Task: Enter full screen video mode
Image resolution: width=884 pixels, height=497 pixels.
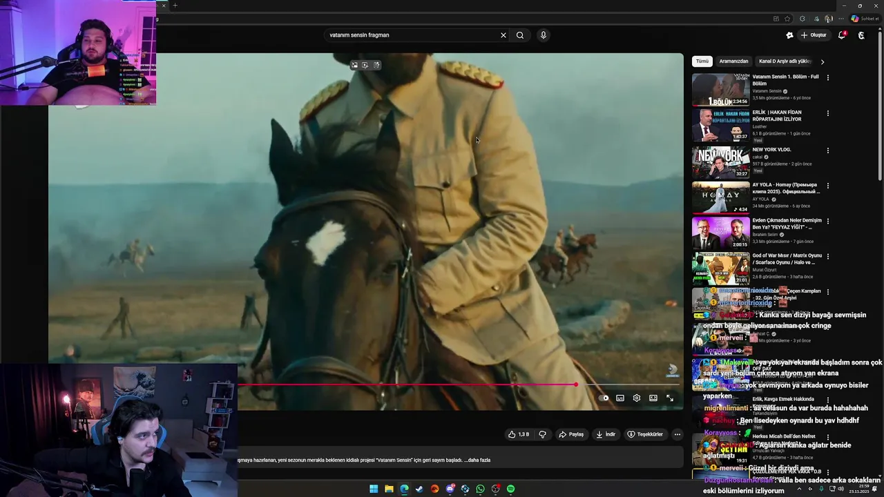Action: coord(670,398)
